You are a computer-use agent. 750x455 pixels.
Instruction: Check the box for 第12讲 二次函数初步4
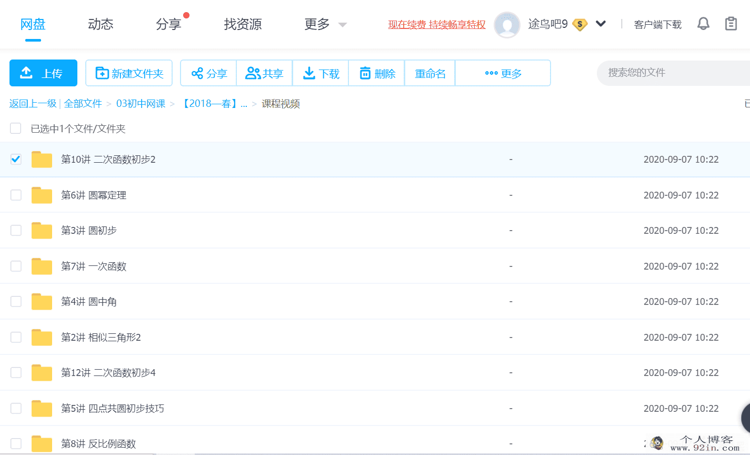16,372
